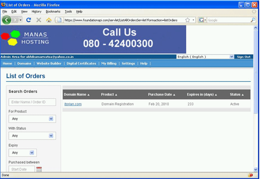Go to Home in the site navigation

[7, 64]
